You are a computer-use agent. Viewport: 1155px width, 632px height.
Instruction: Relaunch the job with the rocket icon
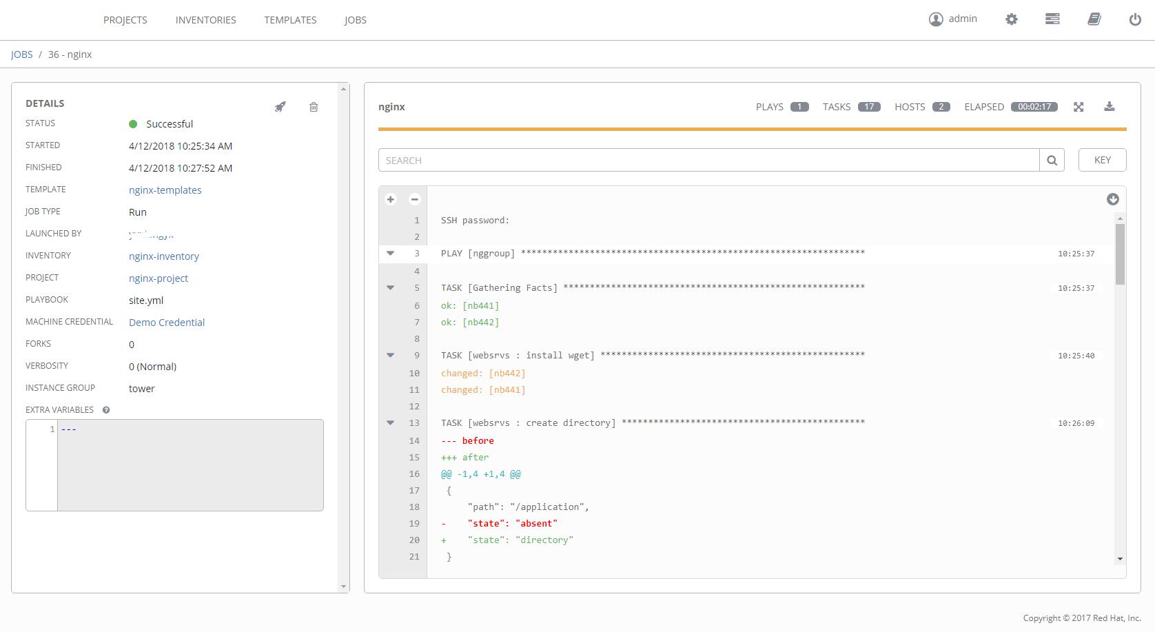pyautogui.click(x=280, y=107)
